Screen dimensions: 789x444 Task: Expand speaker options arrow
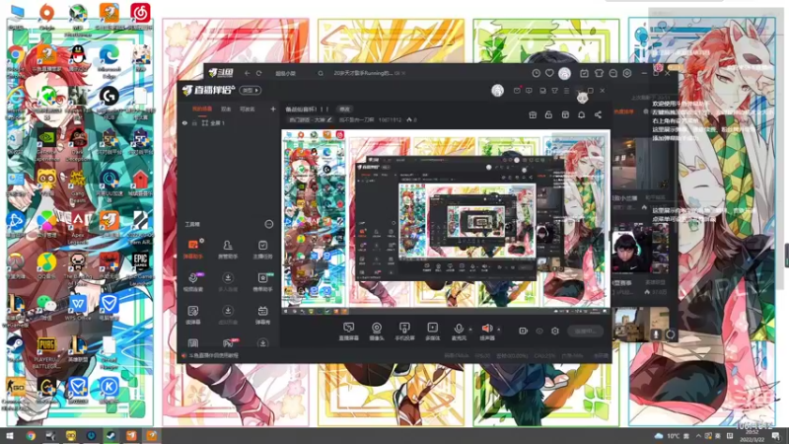[x=499, y=330]
